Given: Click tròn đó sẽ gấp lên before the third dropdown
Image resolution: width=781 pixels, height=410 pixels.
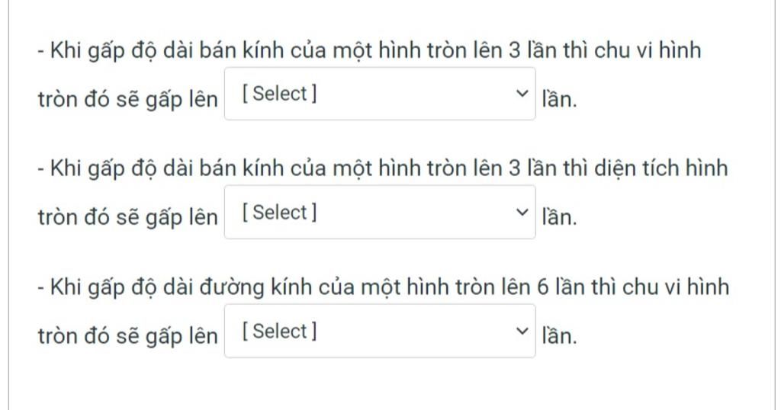Looking at the screenshot, I should click(128, 337).
